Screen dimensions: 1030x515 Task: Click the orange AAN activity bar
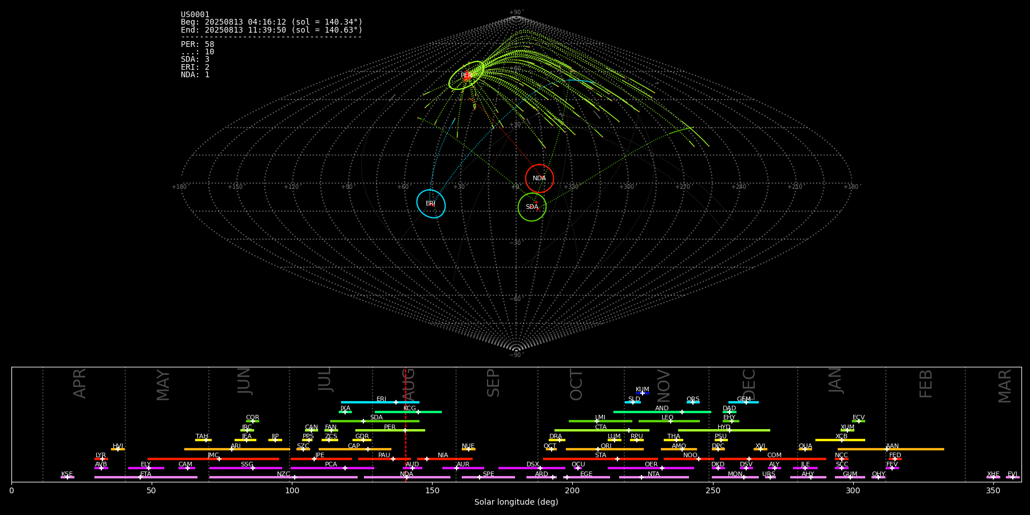[x=891, y=449]
